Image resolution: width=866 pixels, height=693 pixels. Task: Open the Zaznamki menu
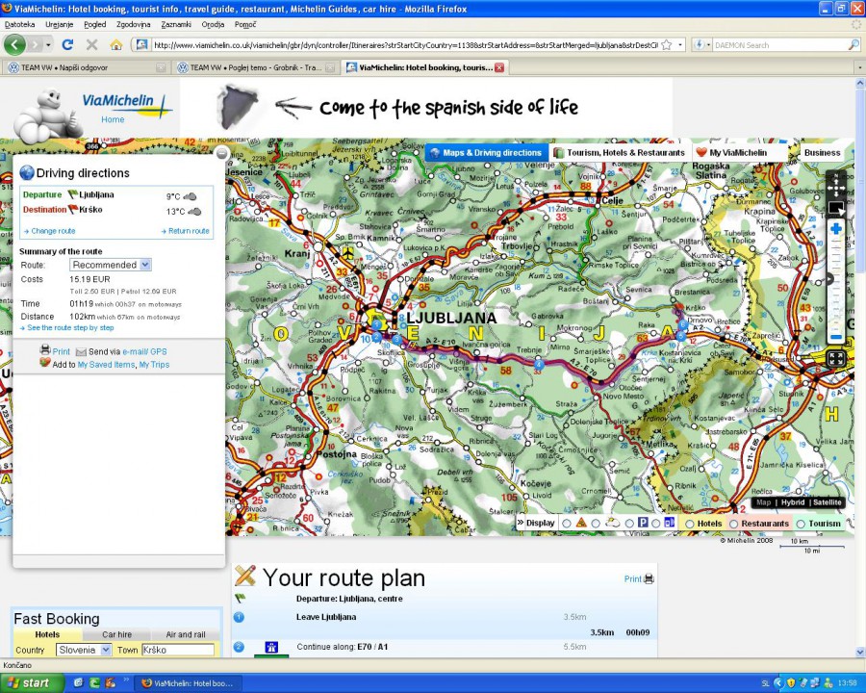coord(176,24)
